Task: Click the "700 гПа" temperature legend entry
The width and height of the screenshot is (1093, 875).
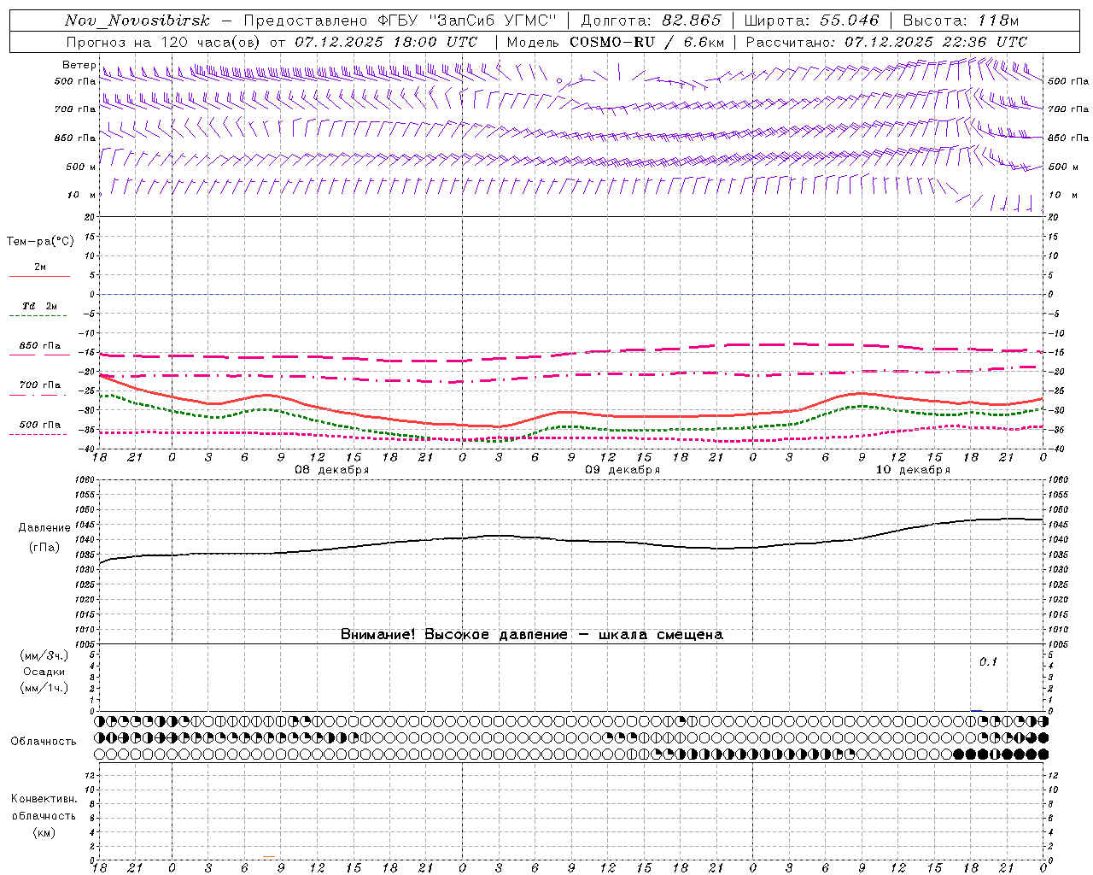Action: (40, 385)
